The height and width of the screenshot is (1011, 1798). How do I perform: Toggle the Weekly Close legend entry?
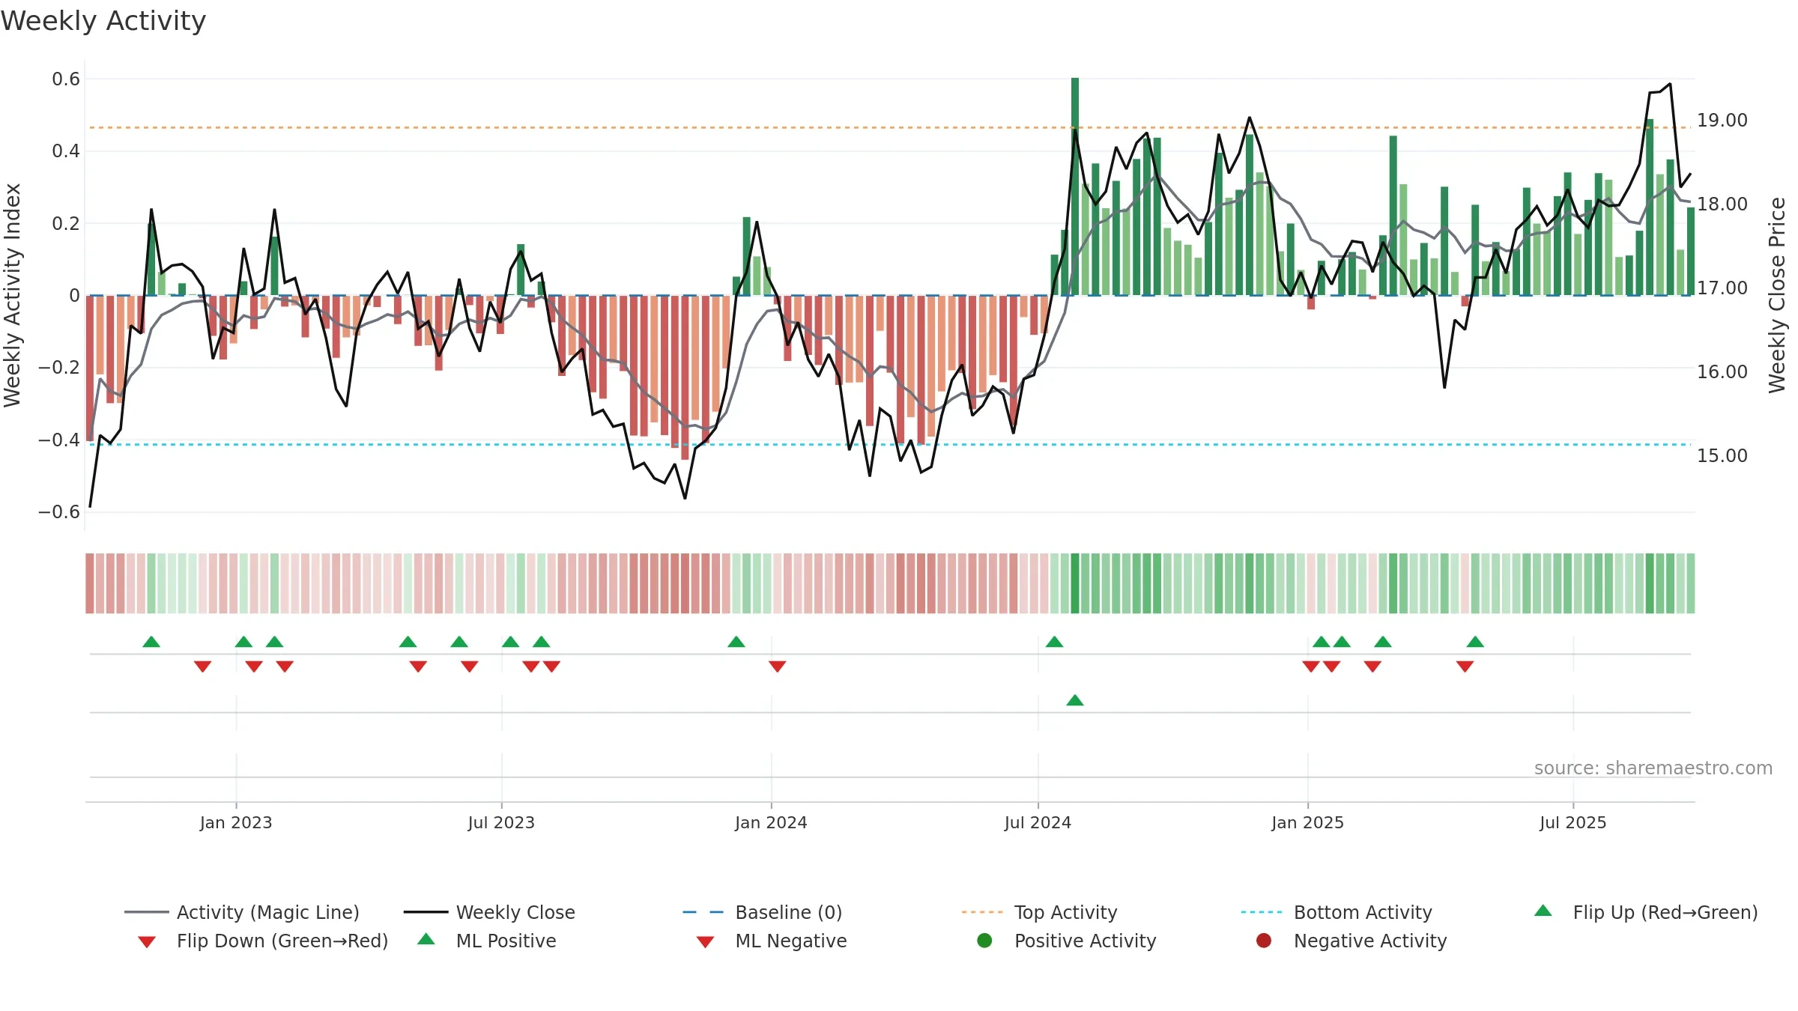(489, 912)
